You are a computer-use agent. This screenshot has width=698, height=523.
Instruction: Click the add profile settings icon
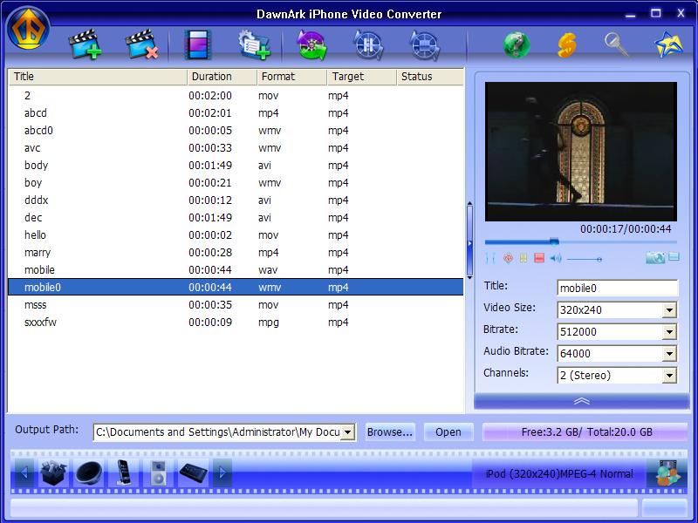pos(254,44)
